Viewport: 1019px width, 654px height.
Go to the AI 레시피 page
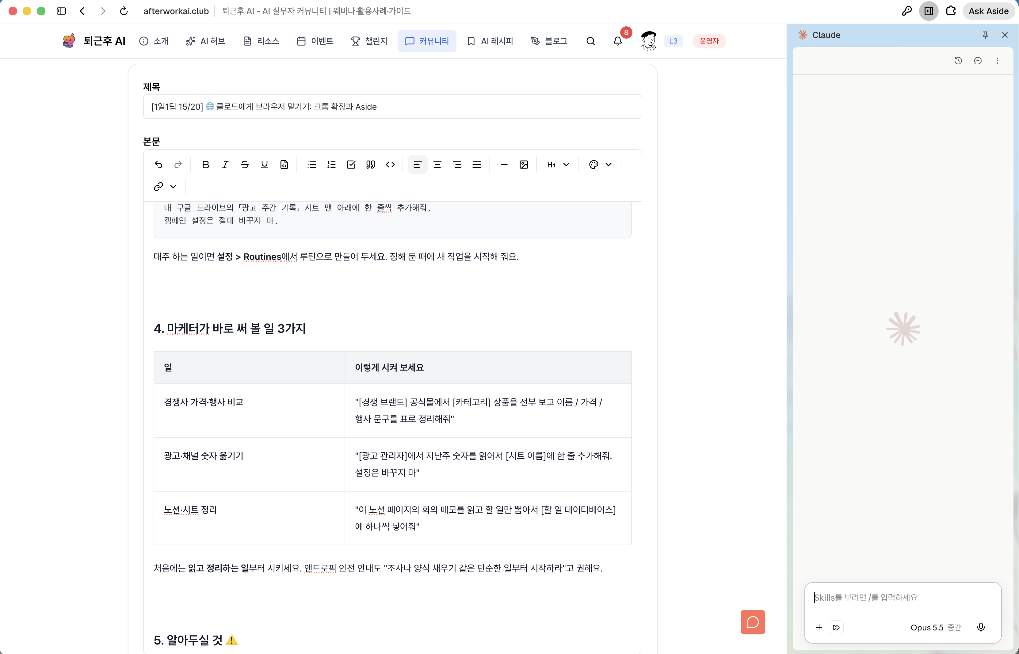tap(490, 41)
